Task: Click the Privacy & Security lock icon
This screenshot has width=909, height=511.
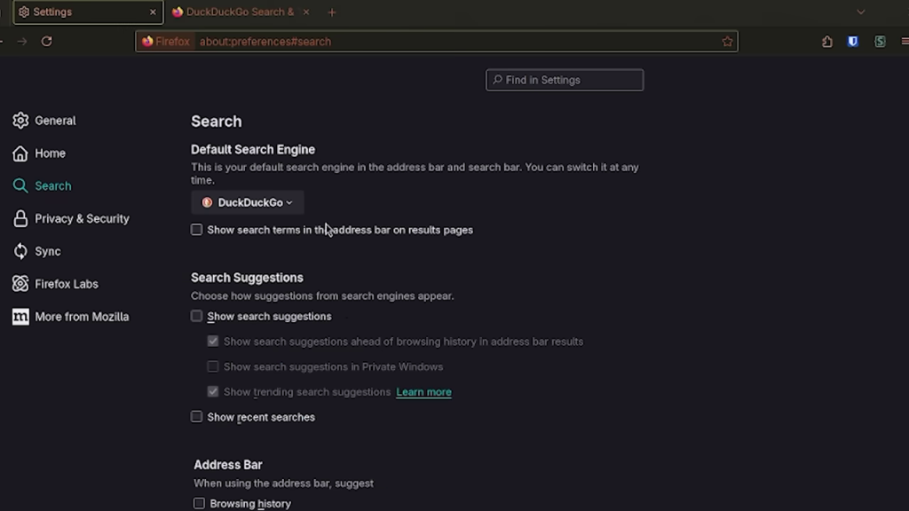Action: 20,218
